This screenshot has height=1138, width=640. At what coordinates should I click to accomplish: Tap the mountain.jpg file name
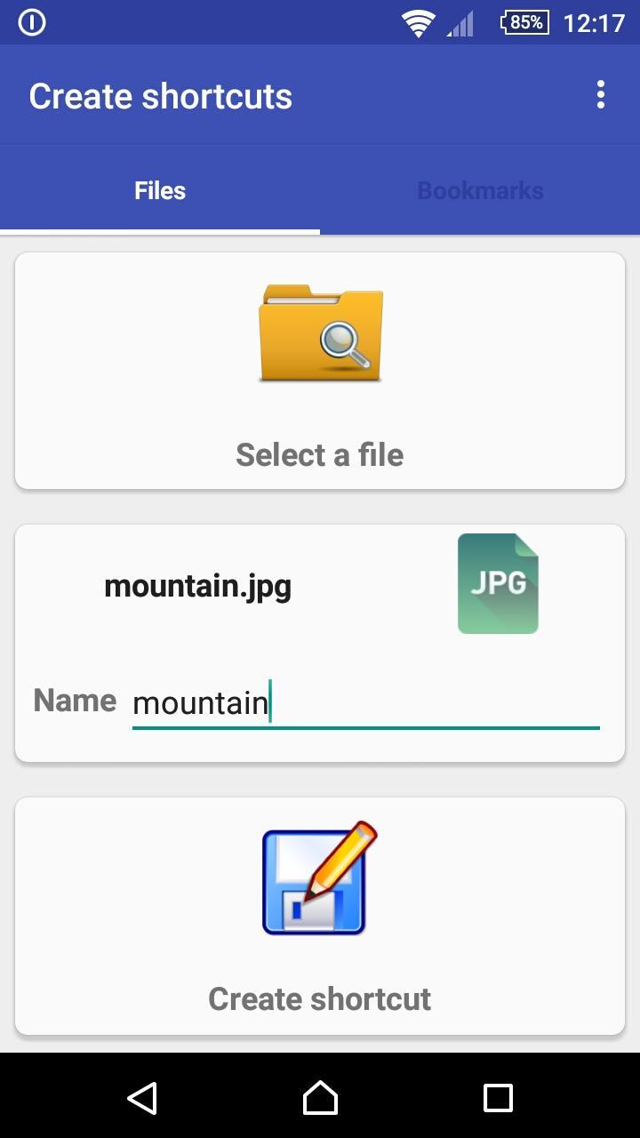point(197,587)
